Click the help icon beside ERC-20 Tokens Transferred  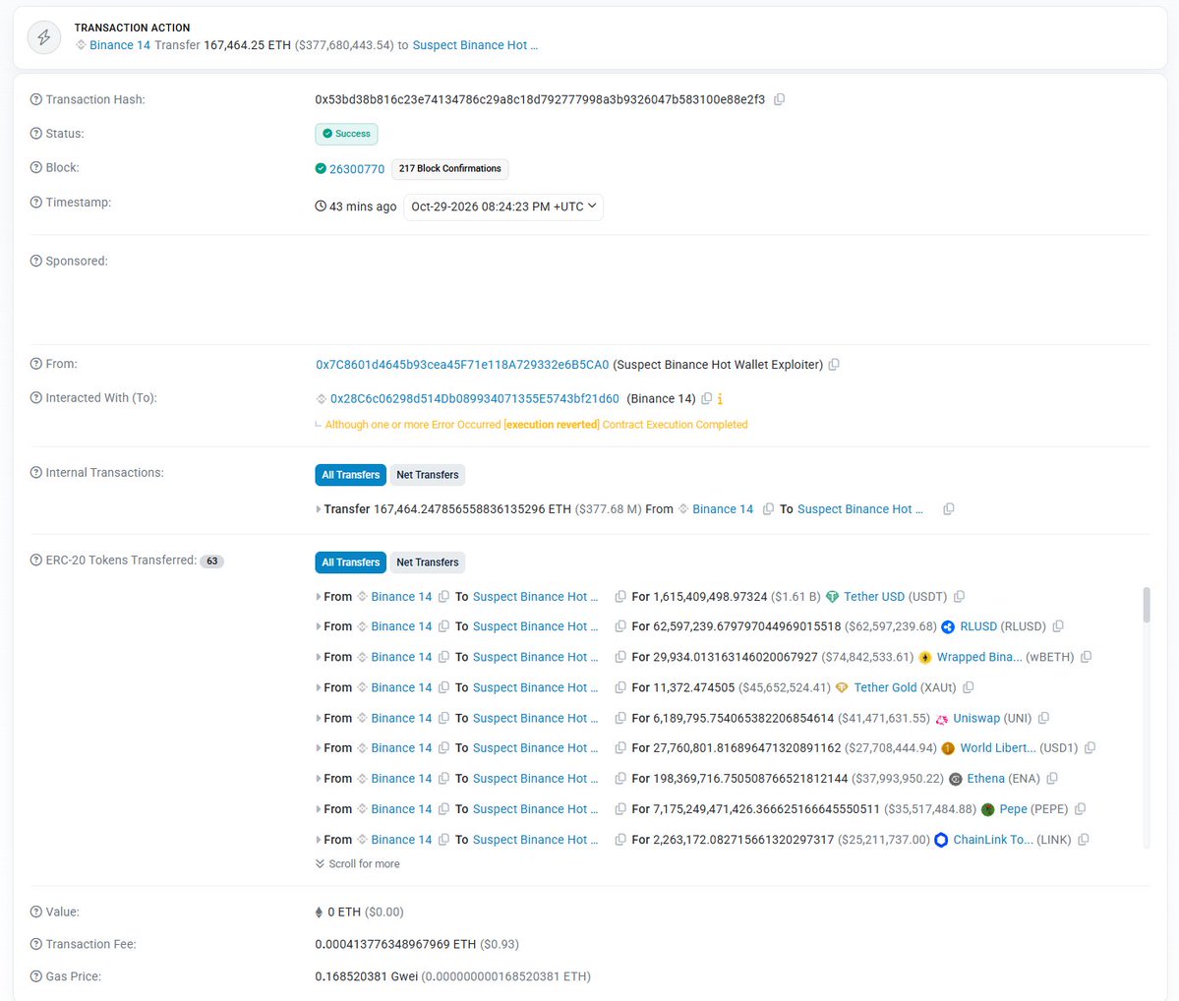point(36,560)
